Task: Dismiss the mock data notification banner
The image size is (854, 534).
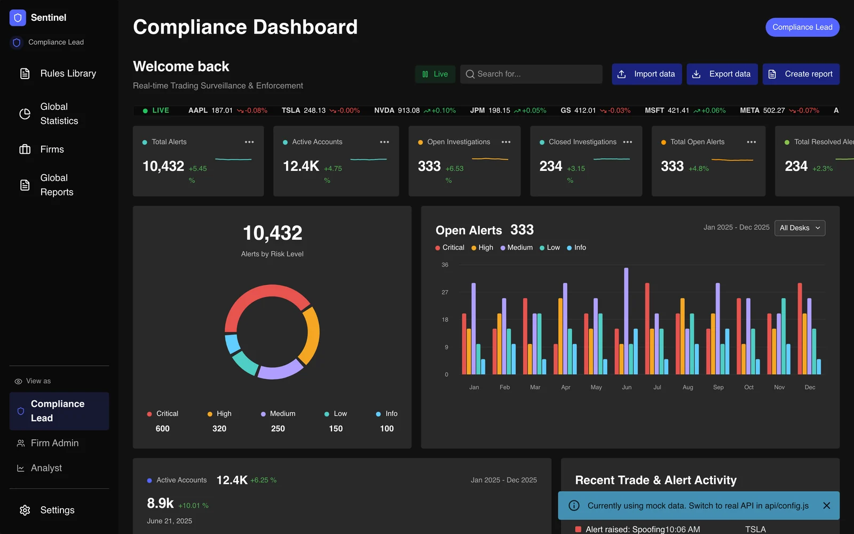Action: click(x=826, y=506)
